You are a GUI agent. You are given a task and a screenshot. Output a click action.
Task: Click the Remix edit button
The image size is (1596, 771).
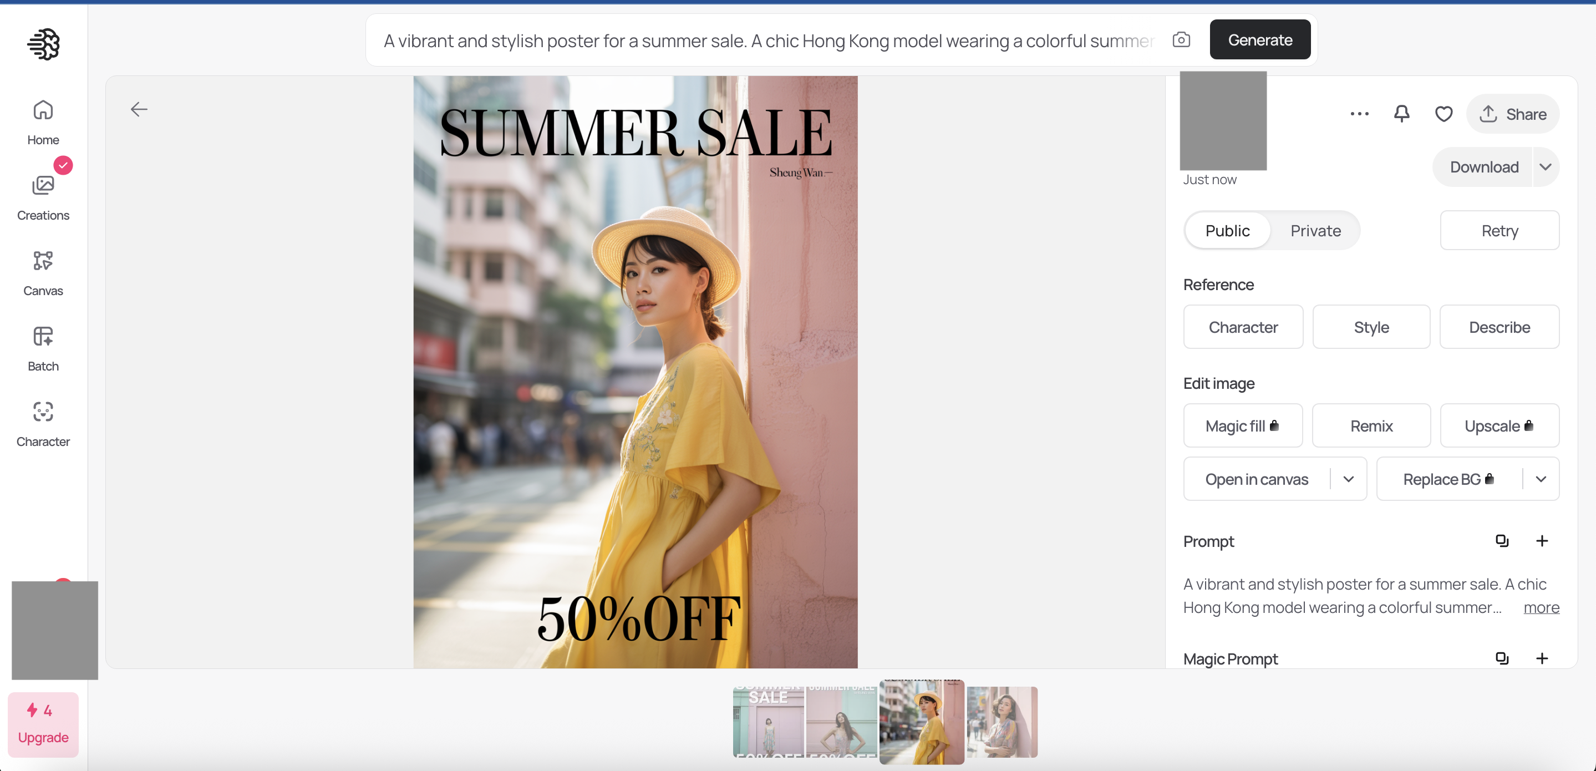[1371, 426]
